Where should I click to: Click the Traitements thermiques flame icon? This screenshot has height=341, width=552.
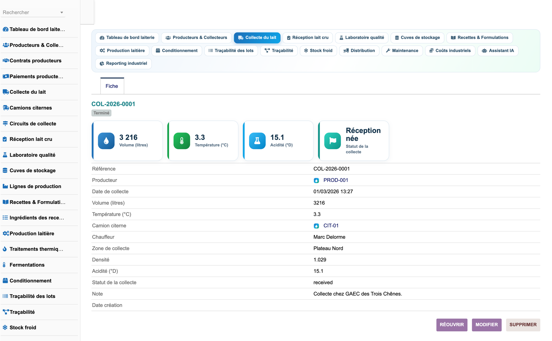tap(5, 249)
